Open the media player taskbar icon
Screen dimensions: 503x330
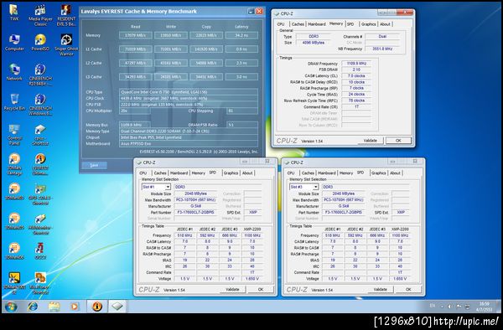tap(74, 307)
